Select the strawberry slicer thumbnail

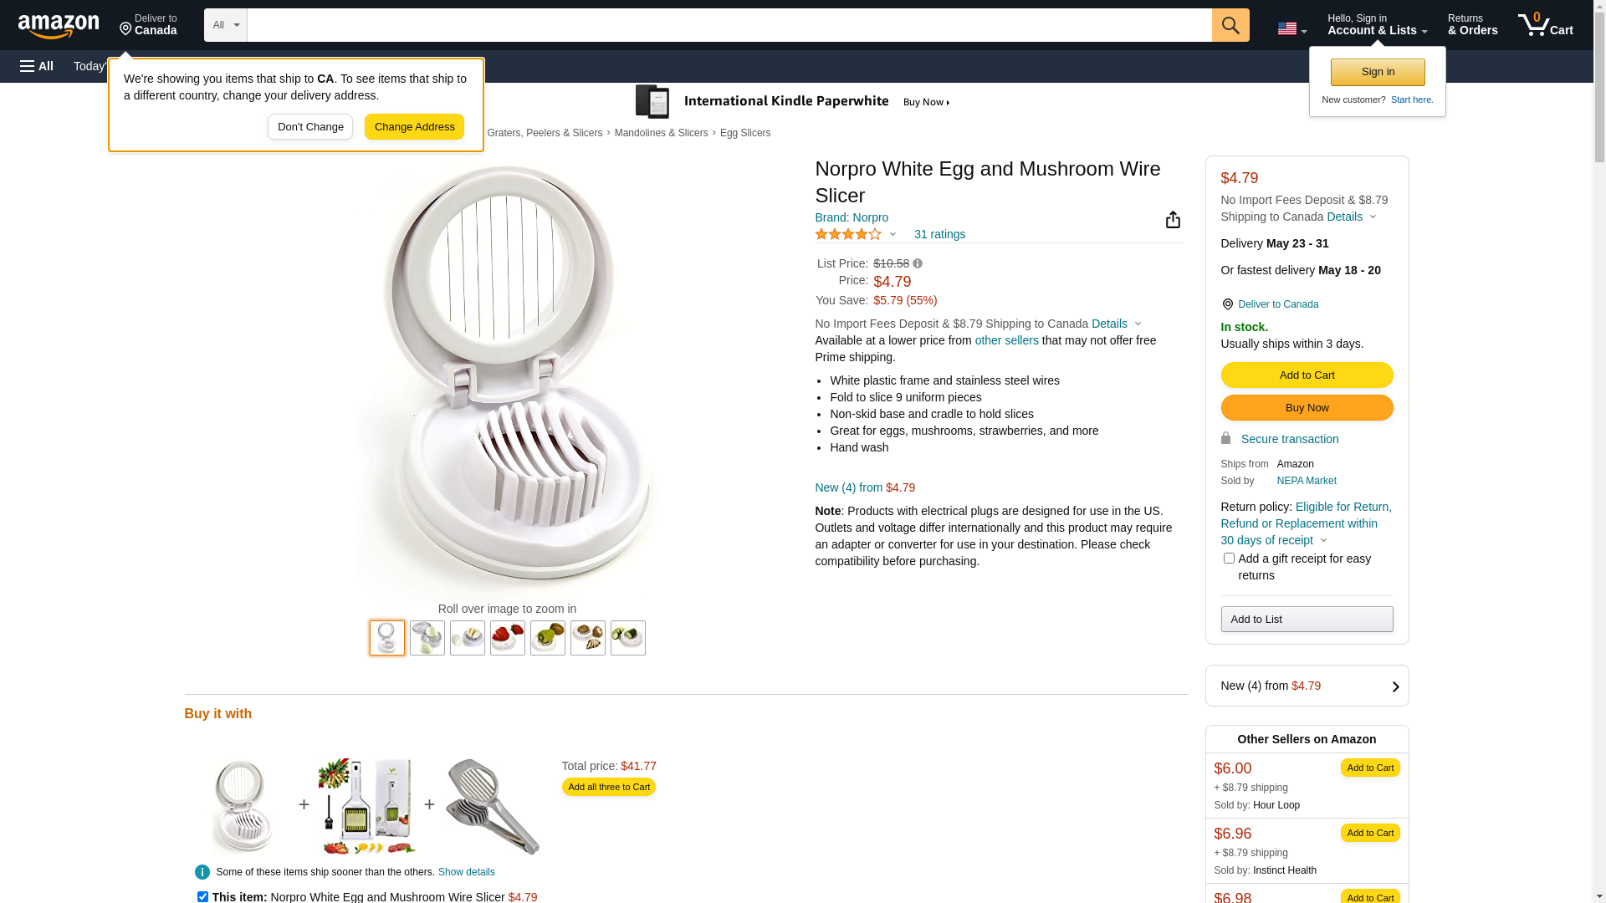pyautogui.click(x=508, y=638)
